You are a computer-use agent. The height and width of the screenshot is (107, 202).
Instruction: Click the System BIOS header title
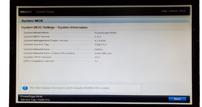[x=32, y=21]
